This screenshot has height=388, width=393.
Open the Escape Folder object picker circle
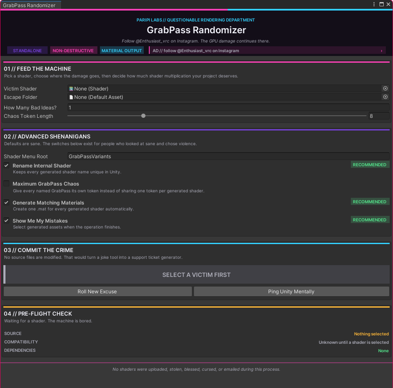click(385, 97)
